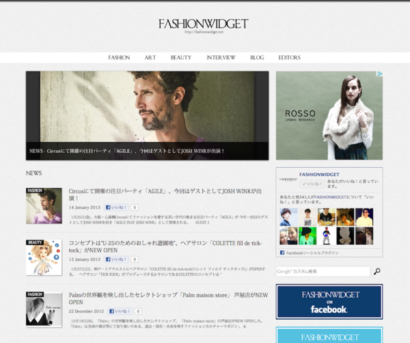The height and width of the screenshot is (343, 410).
Task: Open the ROSSO Urban Research advertisement
Action: pyautogui.click(x=329, y=115)
